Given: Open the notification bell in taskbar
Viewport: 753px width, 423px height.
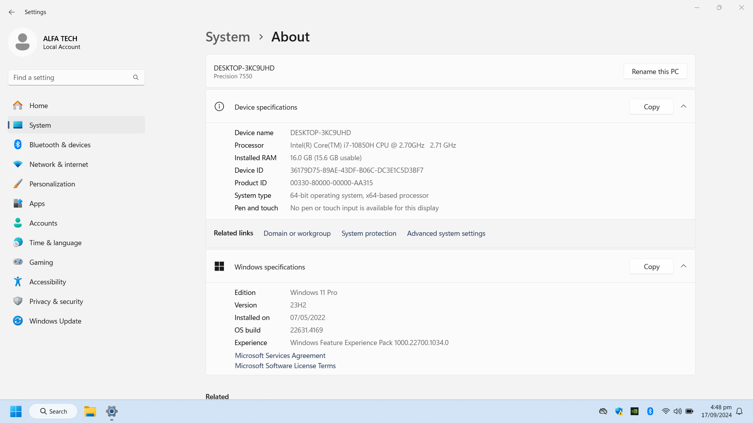Looking at the screenshot, I should click(x=739, y=411).
